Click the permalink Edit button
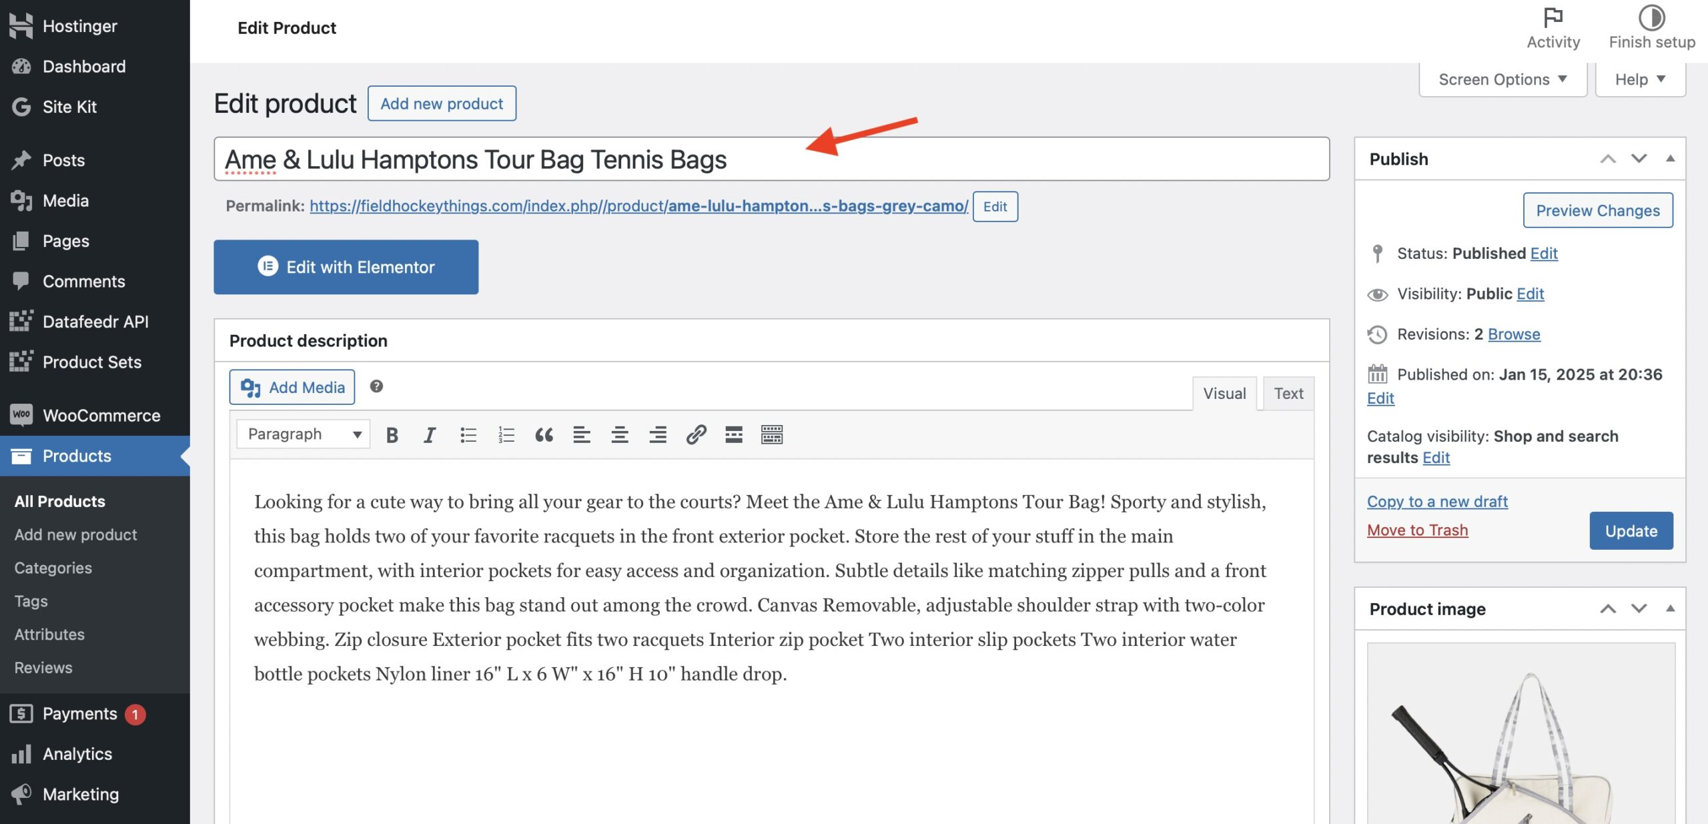Viewport: 1708px width, 824px height. click(995, 206)
